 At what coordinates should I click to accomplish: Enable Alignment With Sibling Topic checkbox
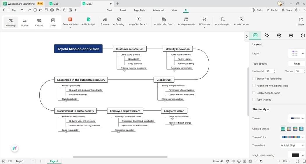pyautogui.click(x=254, y=86)
